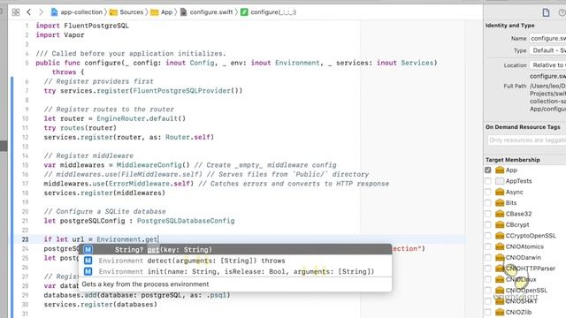Click the App target toolbox icon
The height and width of the screenshot is (318, 566).
tap(500, 170)
